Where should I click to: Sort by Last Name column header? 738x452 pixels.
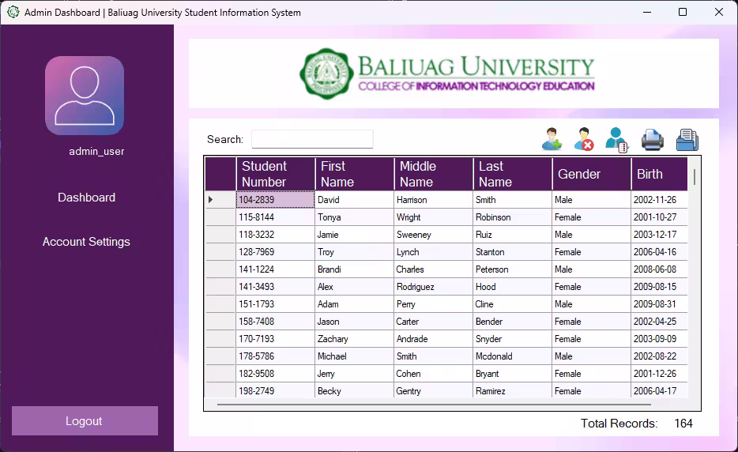coord(513,174)
